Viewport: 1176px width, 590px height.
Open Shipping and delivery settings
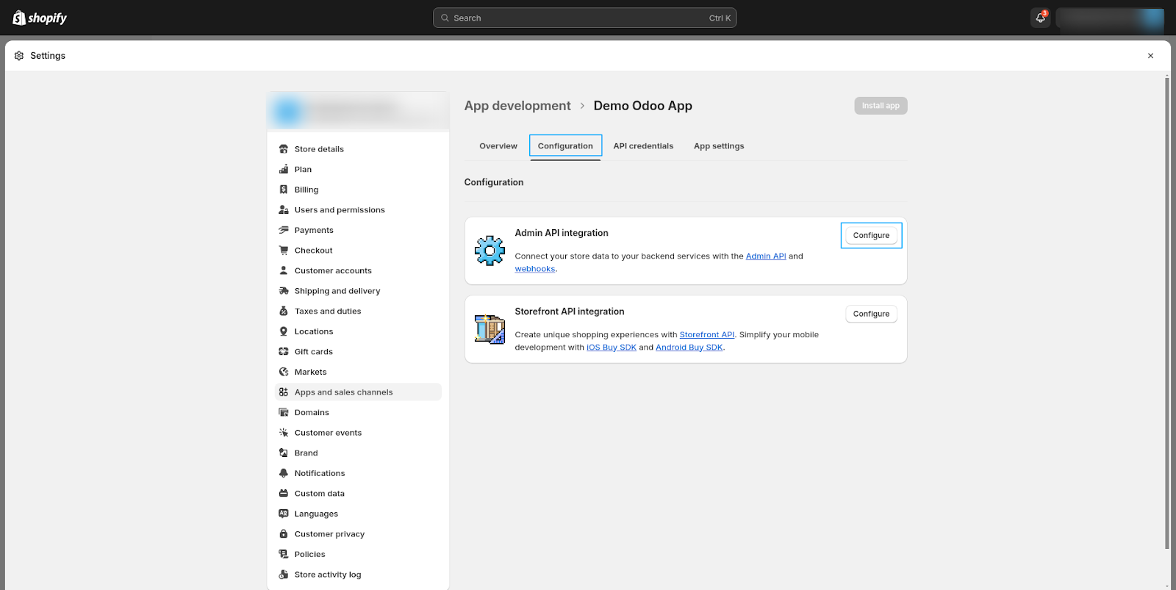pyautogui.click(x=358, y=291)
